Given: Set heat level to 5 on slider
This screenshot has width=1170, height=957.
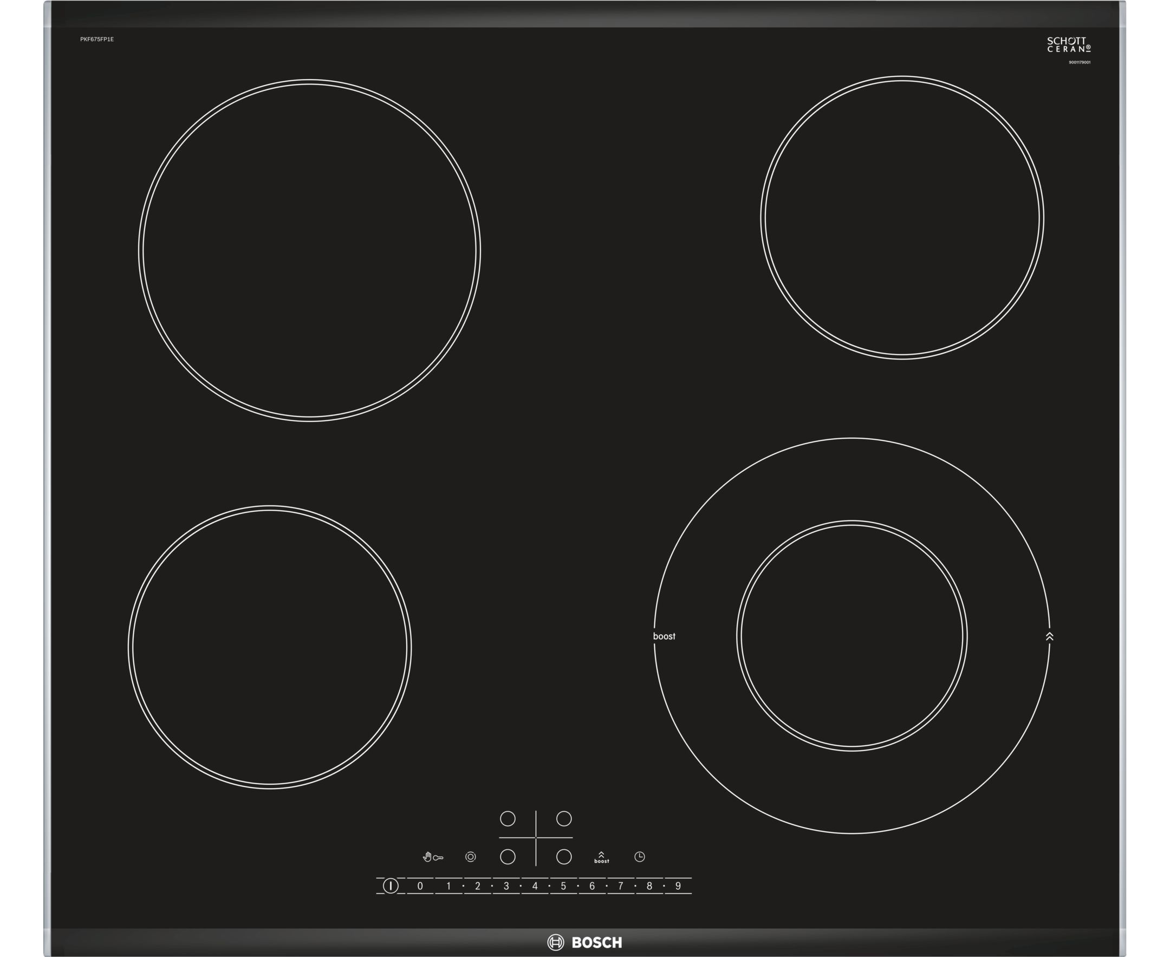Looking at the screenshot, I should 563,886.
